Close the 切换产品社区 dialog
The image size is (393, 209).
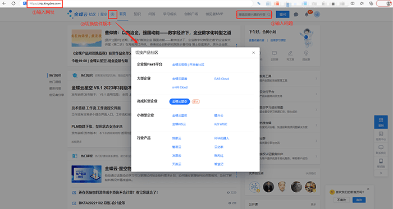[253, 53]
